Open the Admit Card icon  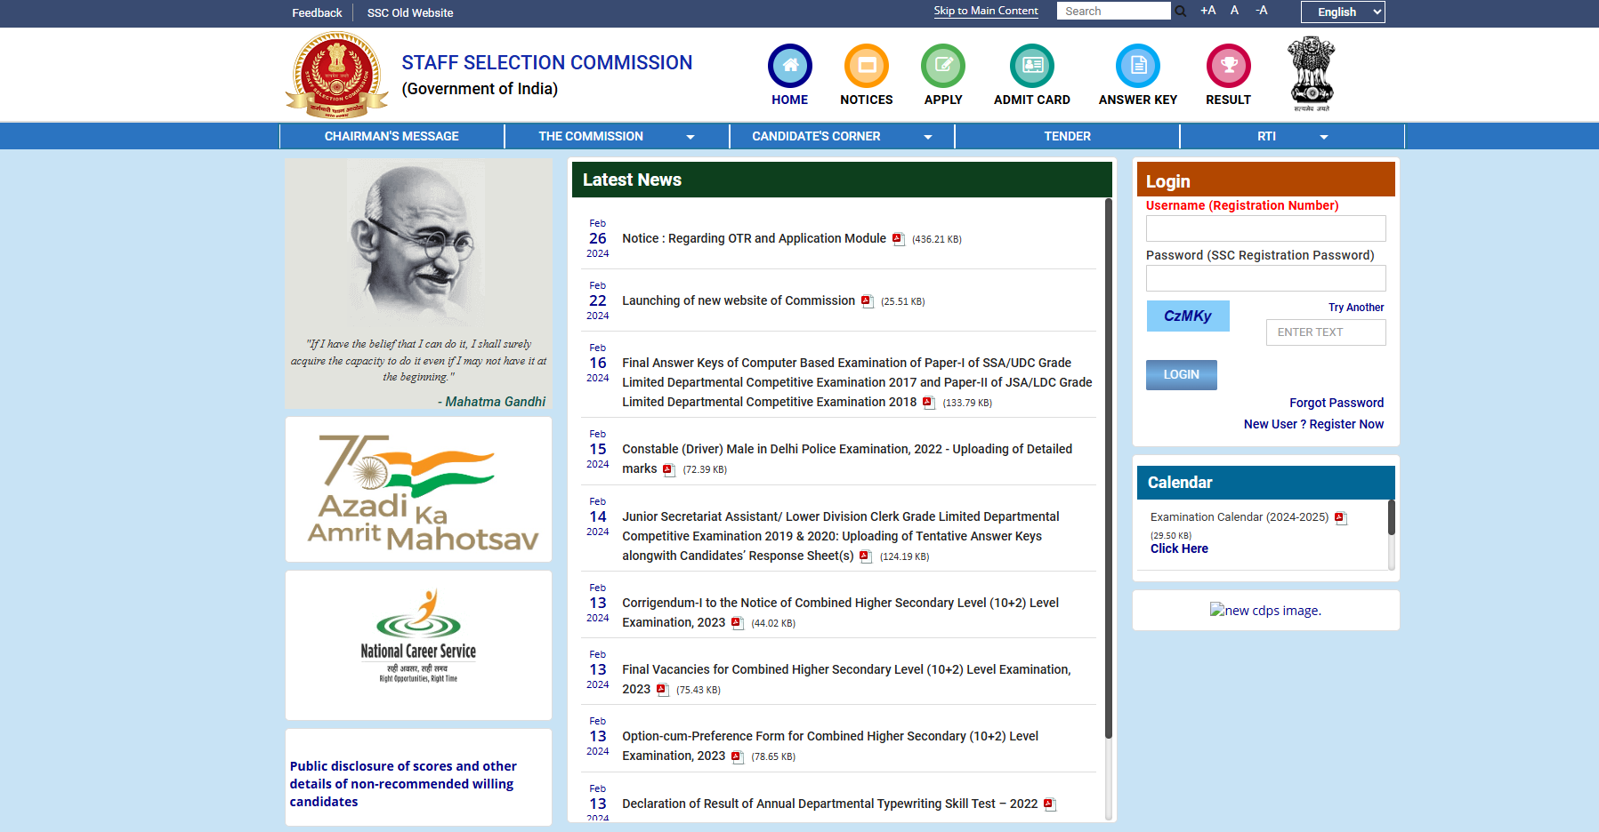click(1031, 66)
